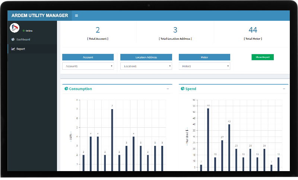
Task: Click the tallest Consumption bar labeled 7
Action: [112, 140]
